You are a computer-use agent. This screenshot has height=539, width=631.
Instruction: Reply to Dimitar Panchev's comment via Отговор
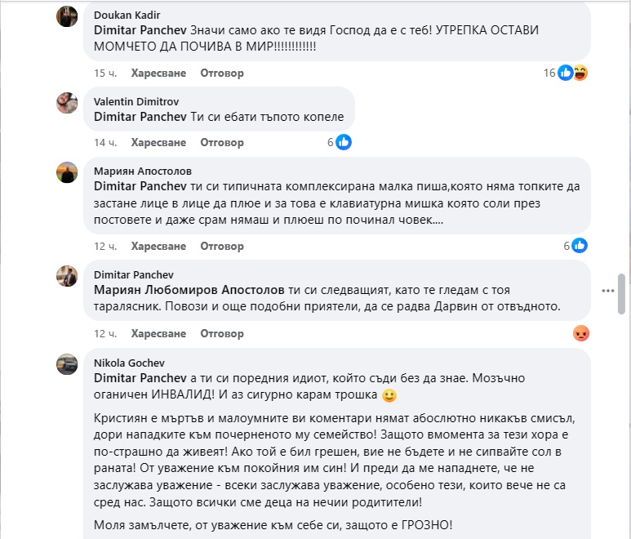222,333
